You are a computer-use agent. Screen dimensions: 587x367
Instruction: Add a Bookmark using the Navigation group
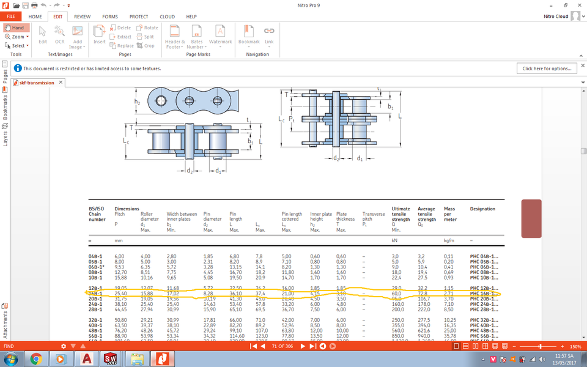(x=248, y=35)
